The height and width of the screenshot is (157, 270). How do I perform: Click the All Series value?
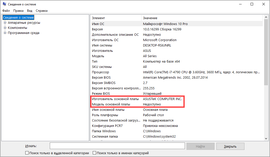(150, 56)
